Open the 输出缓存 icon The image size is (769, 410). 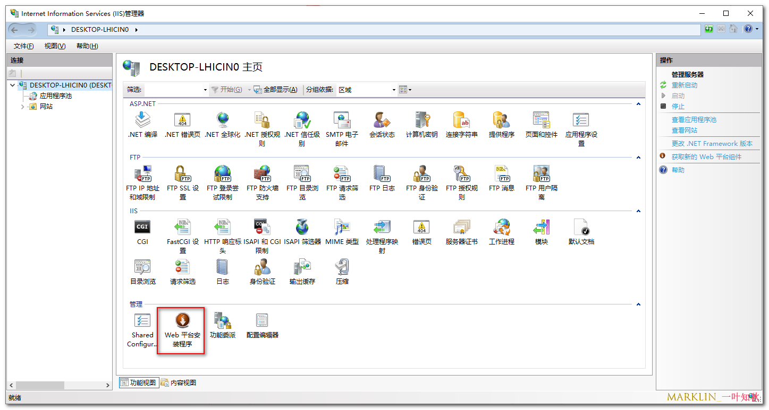[x=302, y=267]
